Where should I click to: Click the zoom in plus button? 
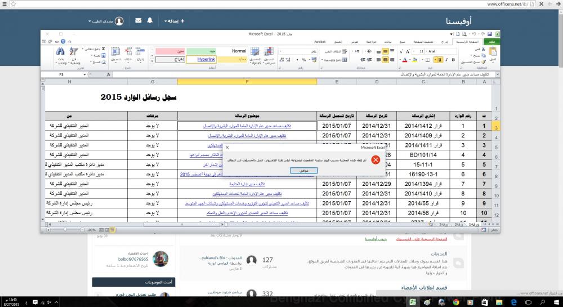pos(48,230)
